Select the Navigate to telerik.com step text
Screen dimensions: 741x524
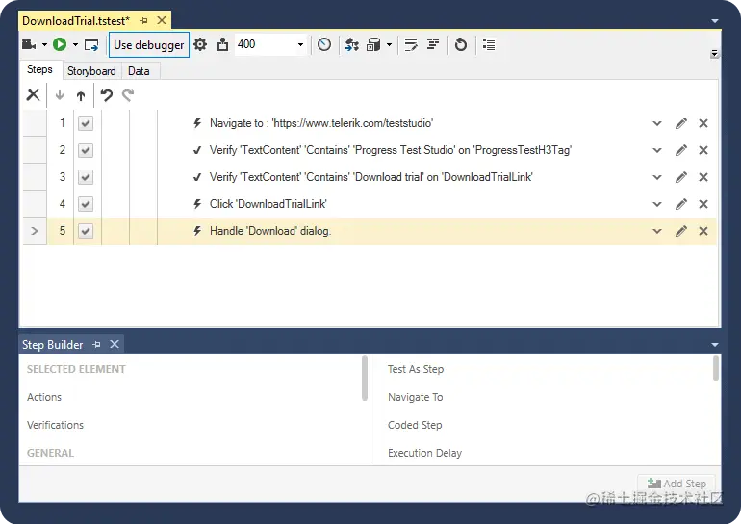click(321, 123)
